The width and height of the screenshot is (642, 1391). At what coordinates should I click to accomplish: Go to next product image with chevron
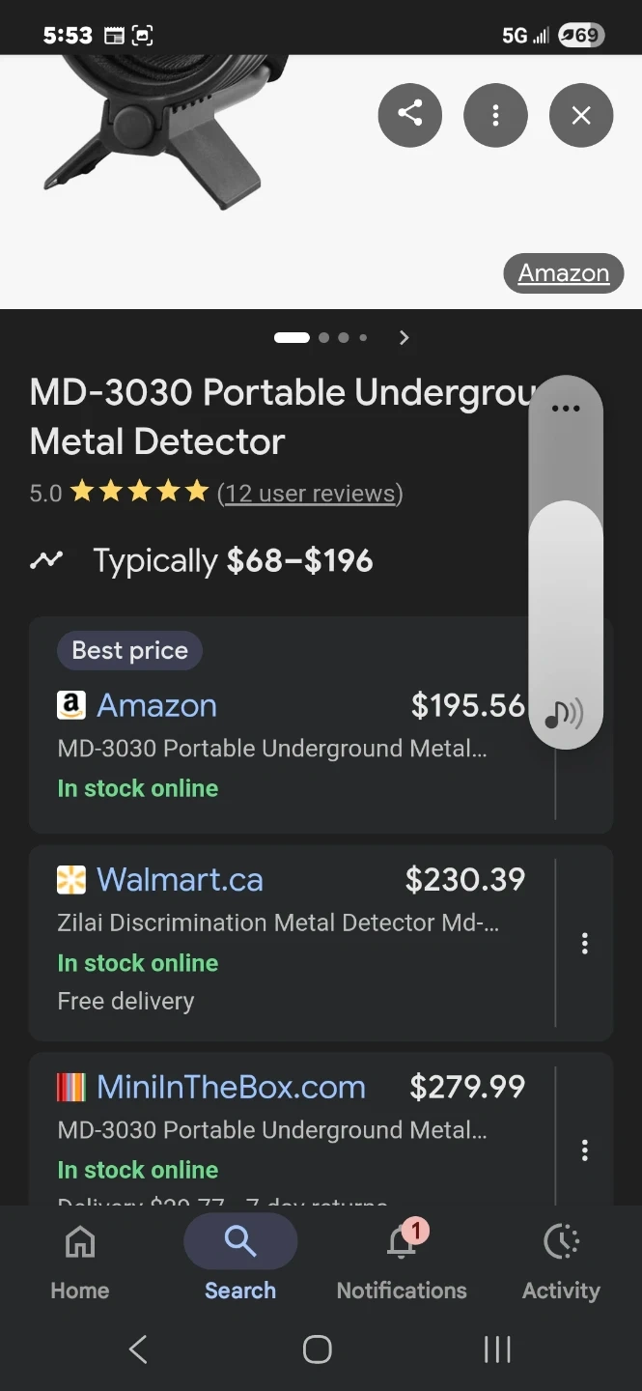coord(405,337)
